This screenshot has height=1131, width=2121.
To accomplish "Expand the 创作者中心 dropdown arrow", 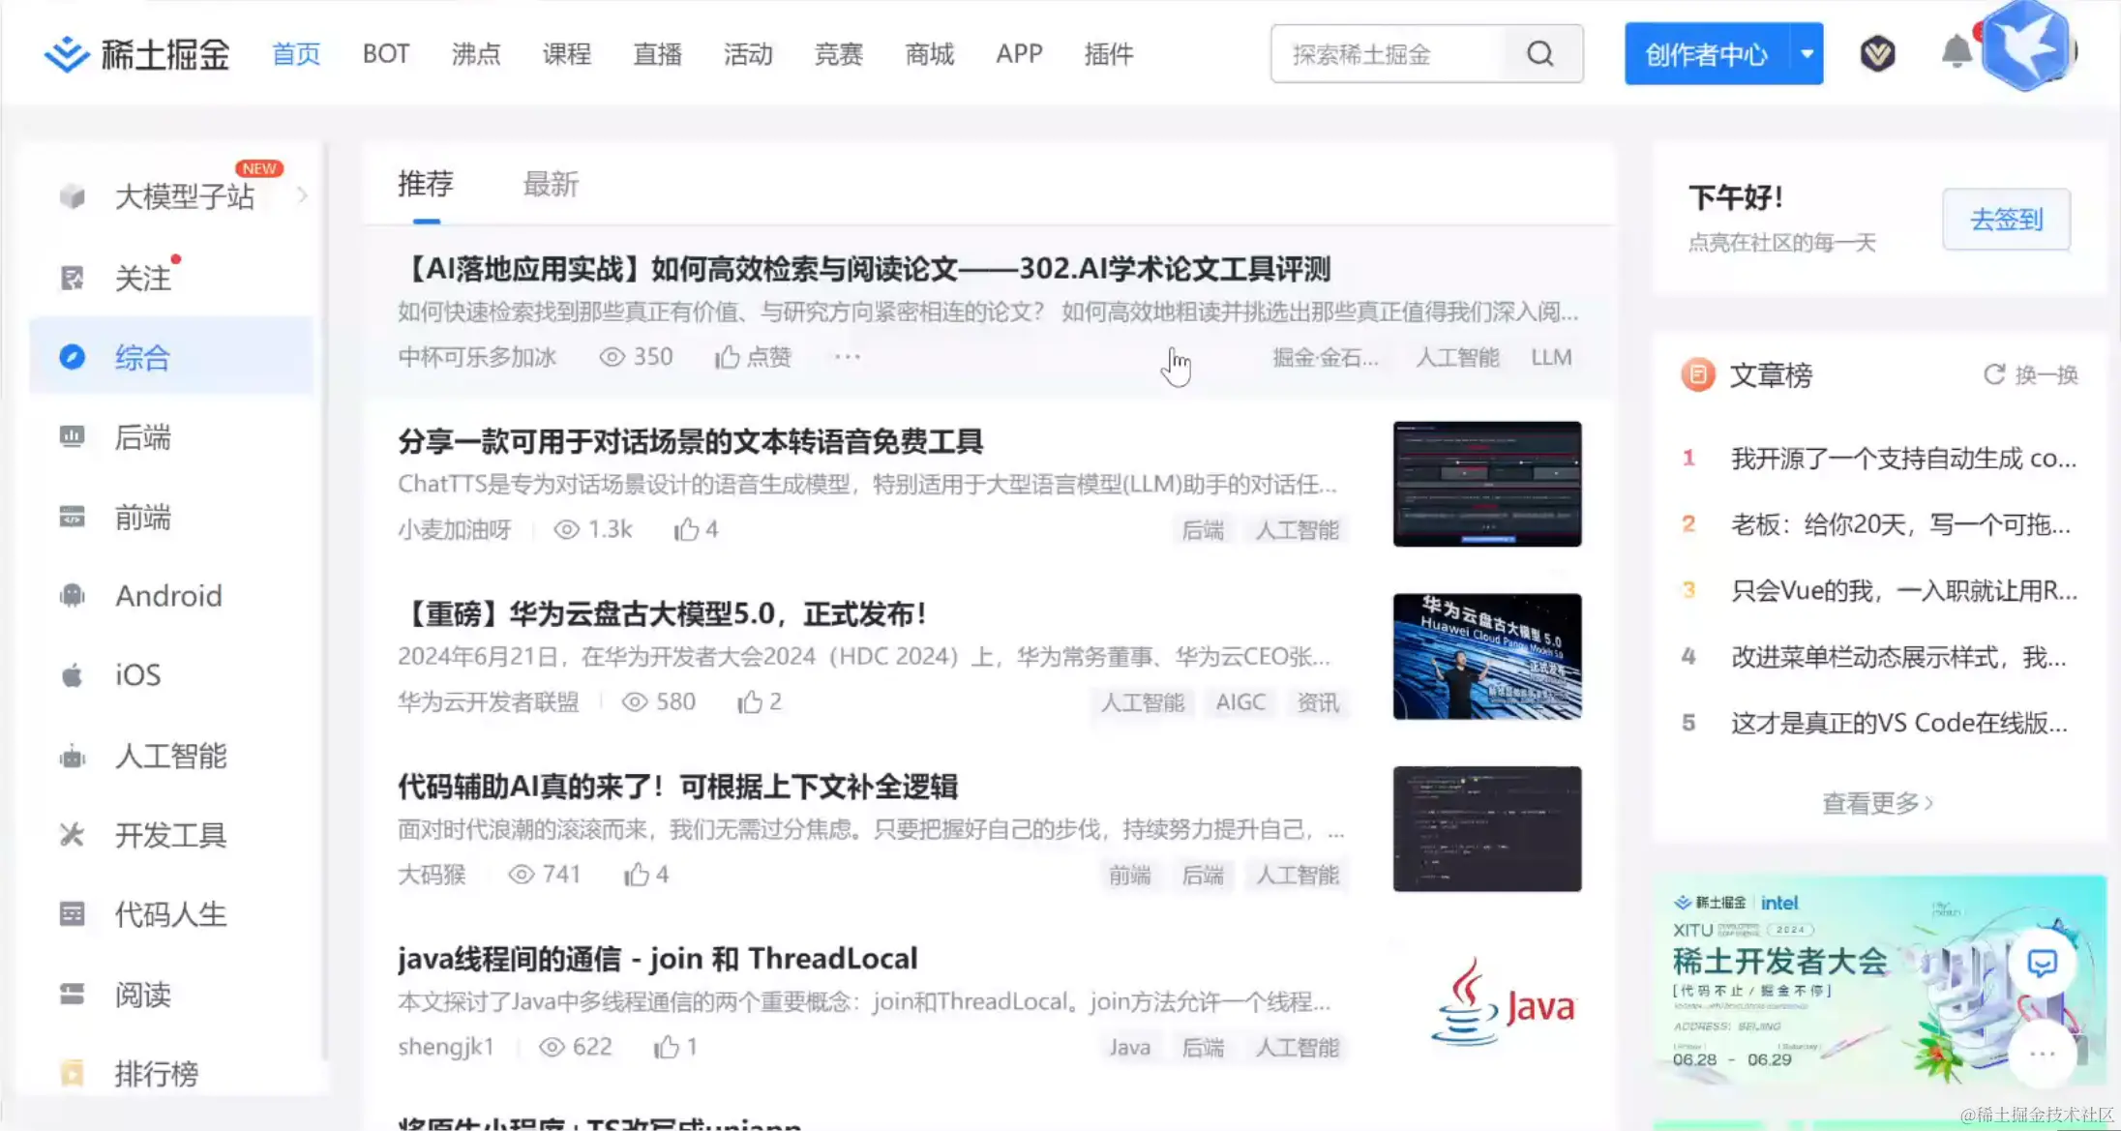I will [x=1807, y=54].
